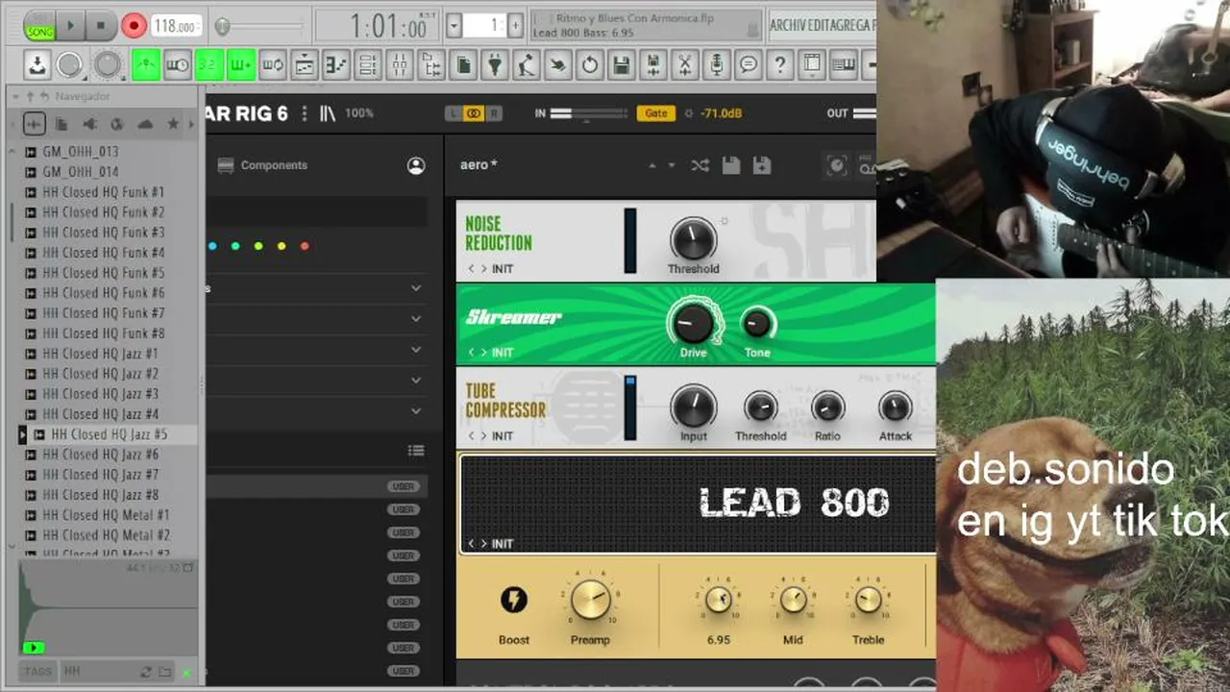The width and height of the screenshot is (1230, 692).
Task: Open the Components tab in Guitar Rig
Action: 262,165
